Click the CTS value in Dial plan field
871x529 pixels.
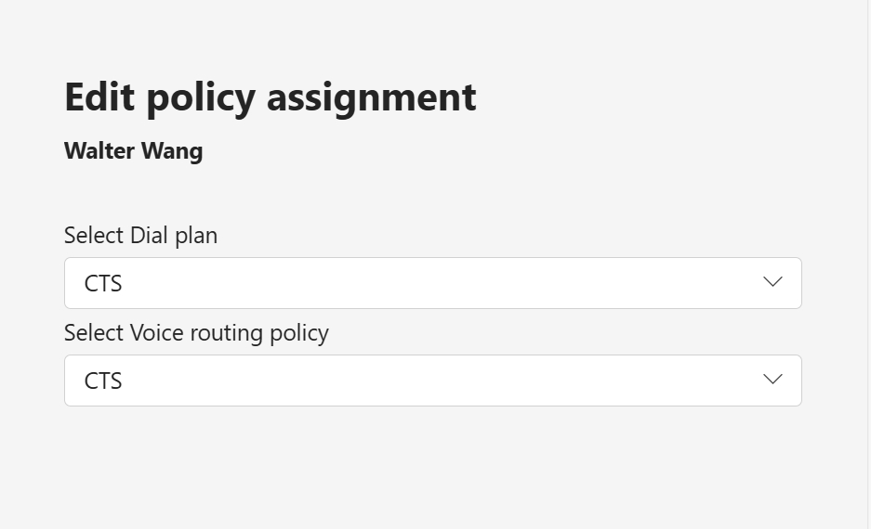(103, 283)
